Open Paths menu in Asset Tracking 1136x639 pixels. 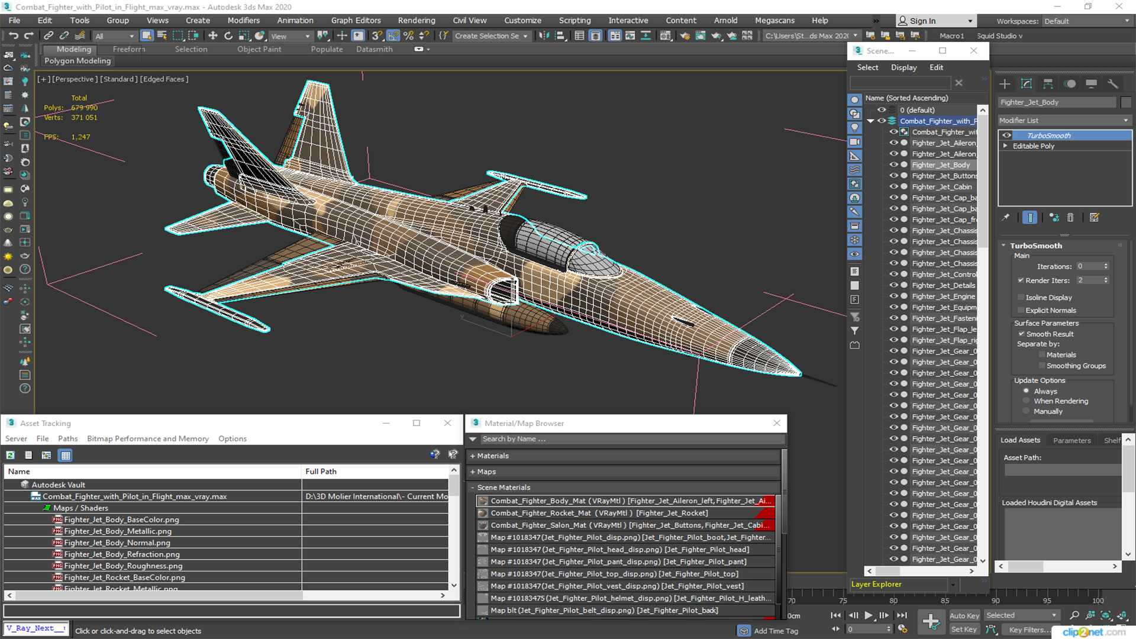(x=67, y=439)
